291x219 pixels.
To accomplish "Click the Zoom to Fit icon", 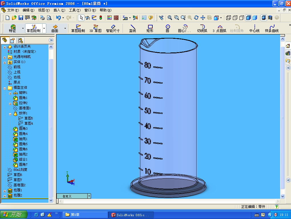I will [x=170, y=18].
